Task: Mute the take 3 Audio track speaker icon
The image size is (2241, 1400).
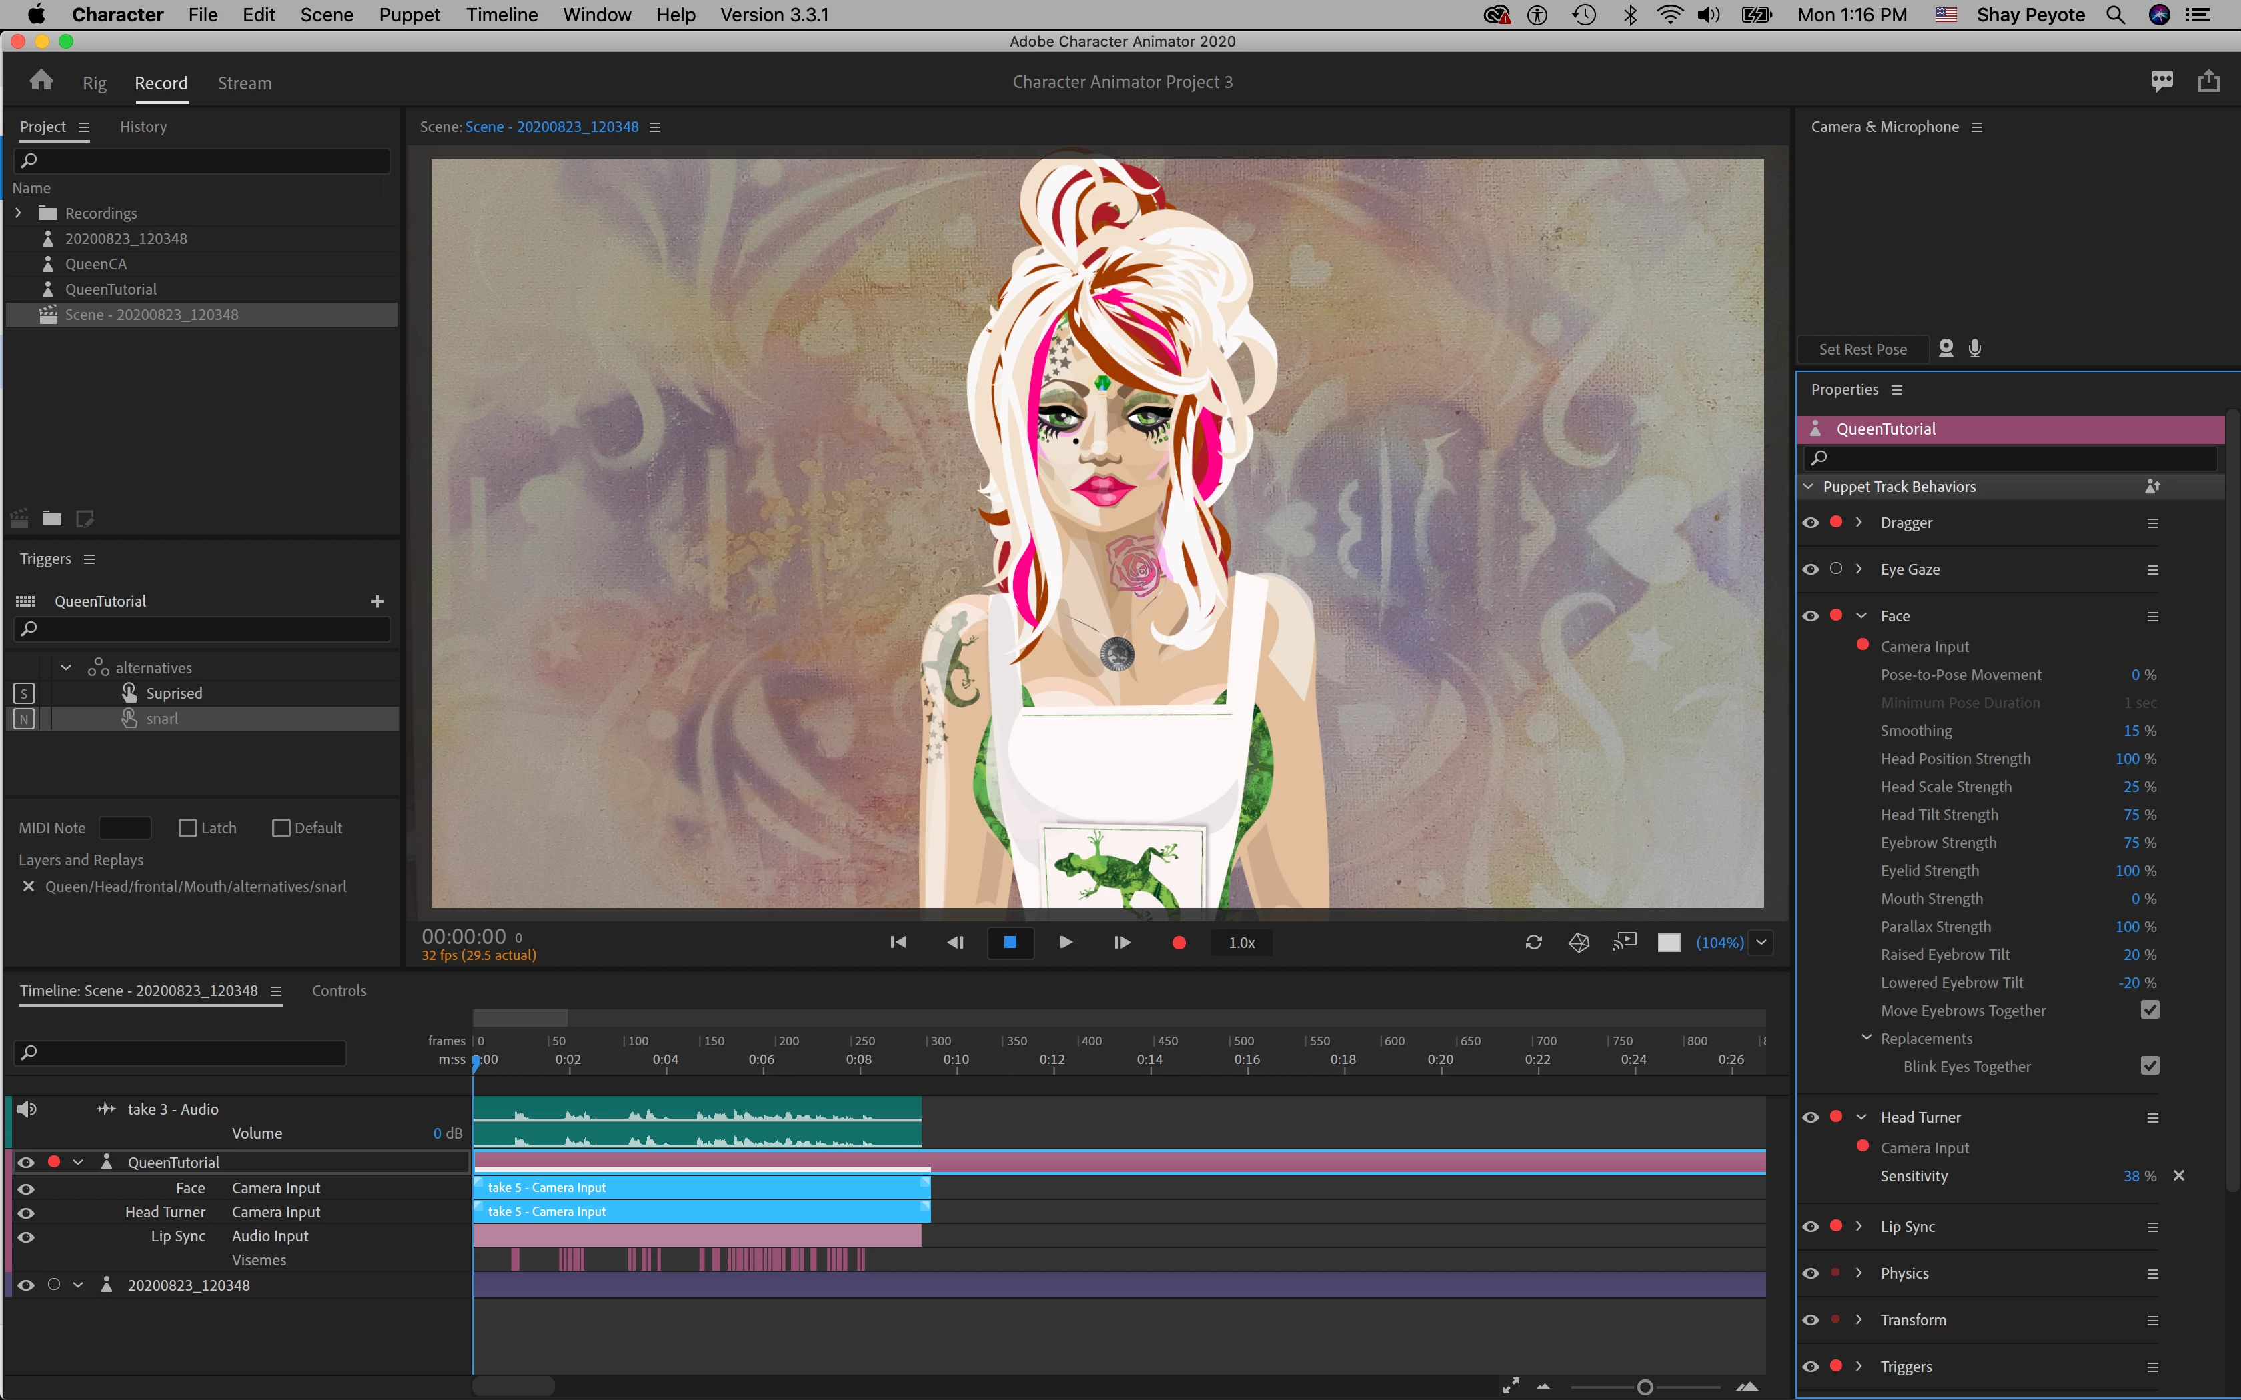Action: [27, 1108]
